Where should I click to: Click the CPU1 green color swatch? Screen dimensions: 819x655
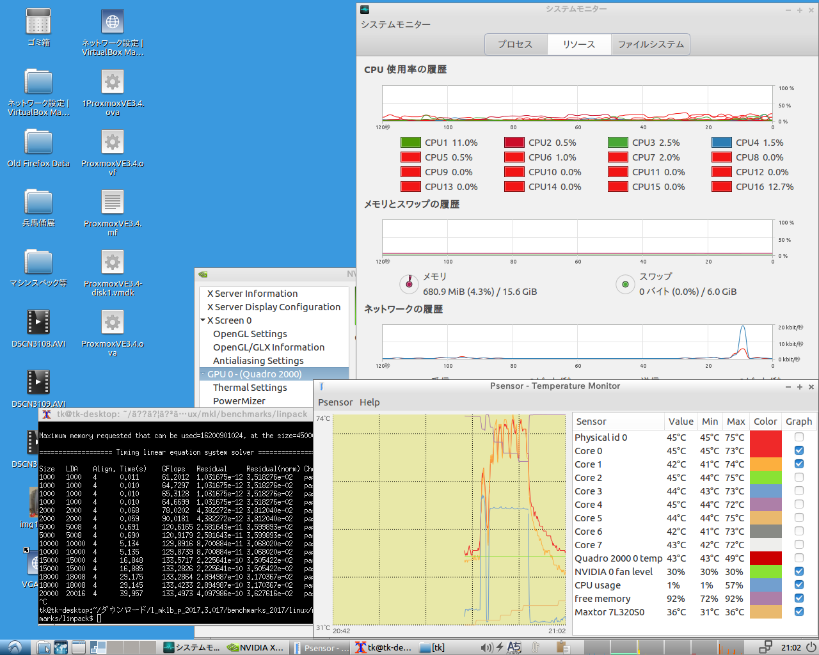click(x=410, y=143)
